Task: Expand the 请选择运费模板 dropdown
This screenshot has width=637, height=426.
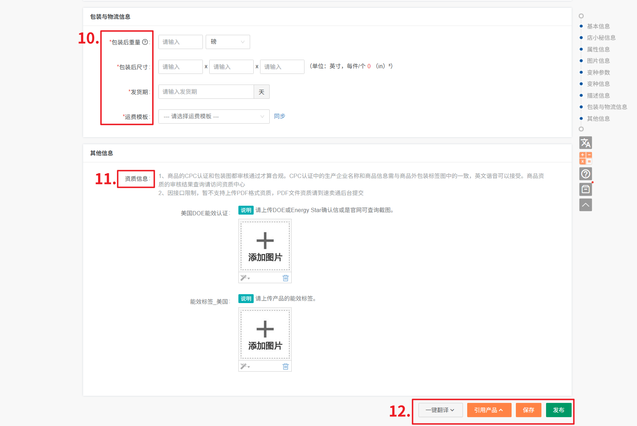Action: pyautogui.click(x=214, y=117)
